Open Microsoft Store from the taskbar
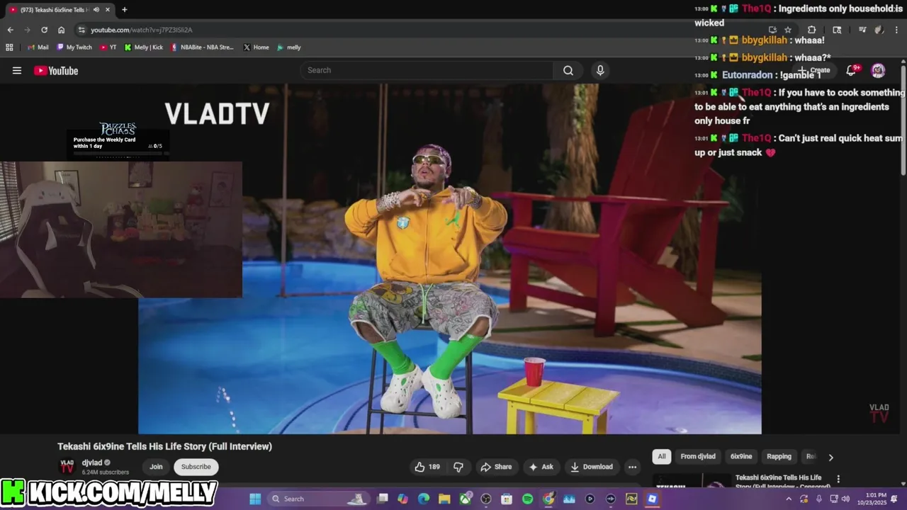This screenshot has height=510, width=907. tap(507, 499)
